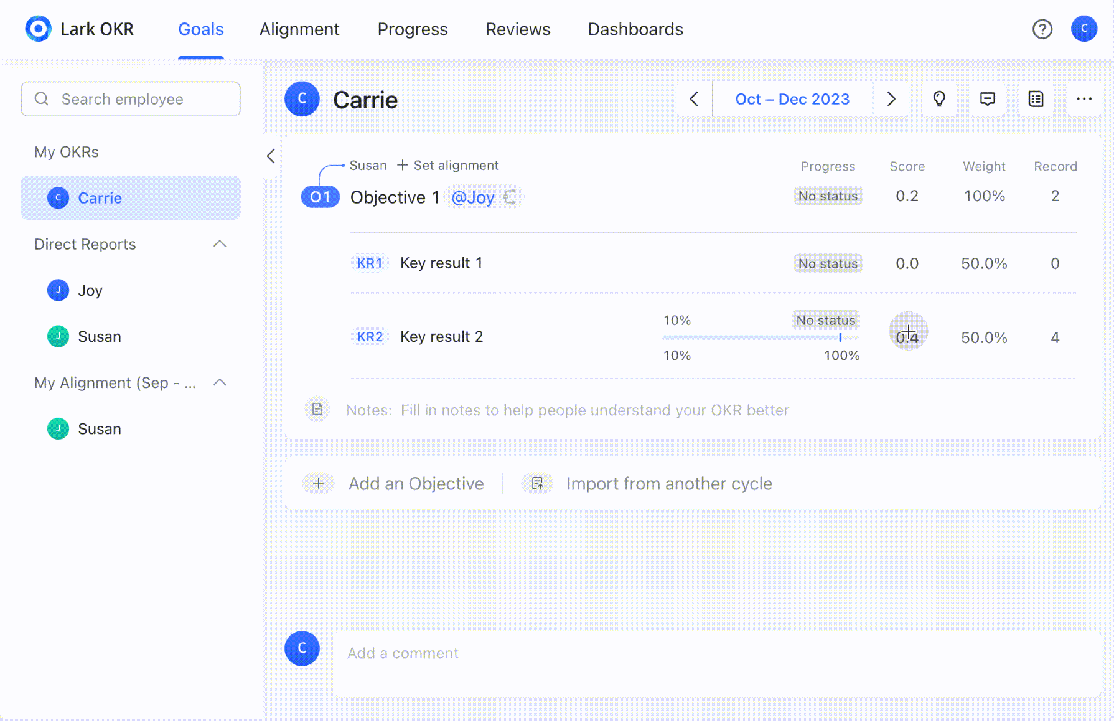This screenshot has height=721, width=1114.
Task: Click the KR1 badge
Action: click(x=370, y=263)
